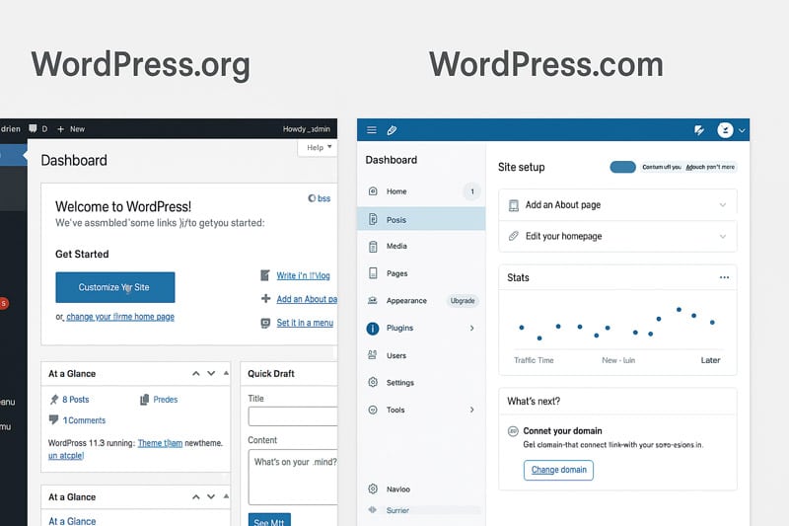Click the Tools sidebar icon
This screenshot has height=526, width=789.
pos(373,410)
